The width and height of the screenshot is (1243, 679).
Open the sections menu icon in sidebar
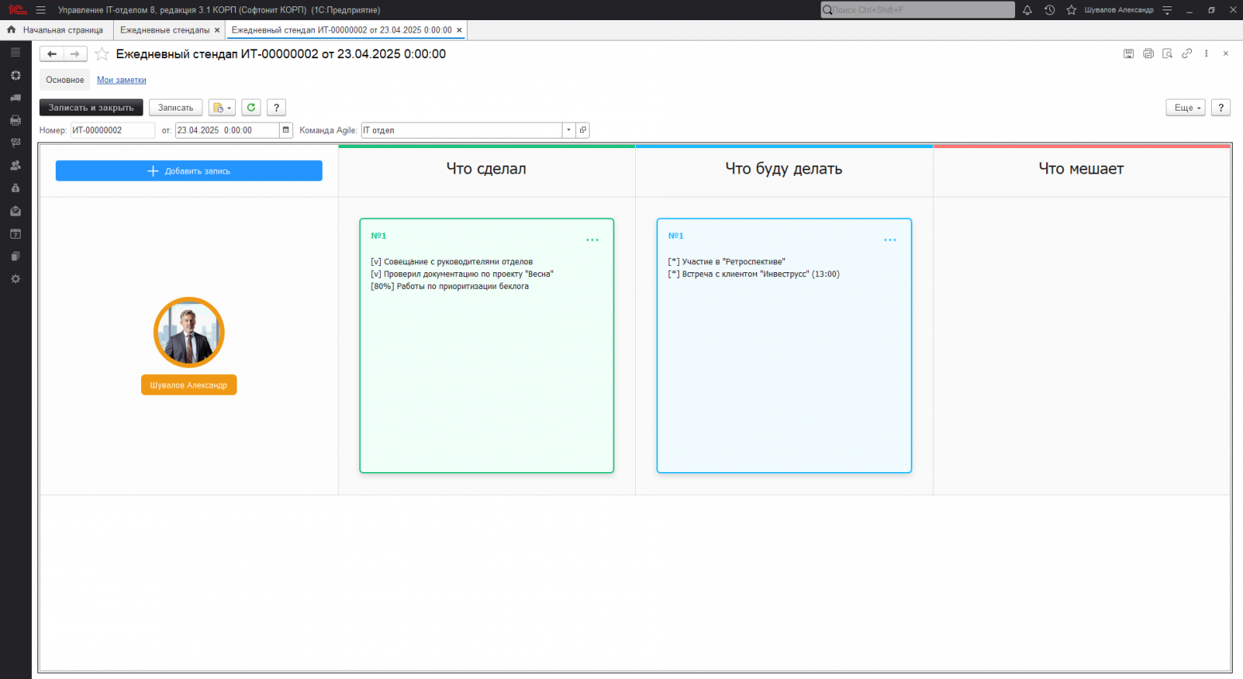click(x=15, y=53)
